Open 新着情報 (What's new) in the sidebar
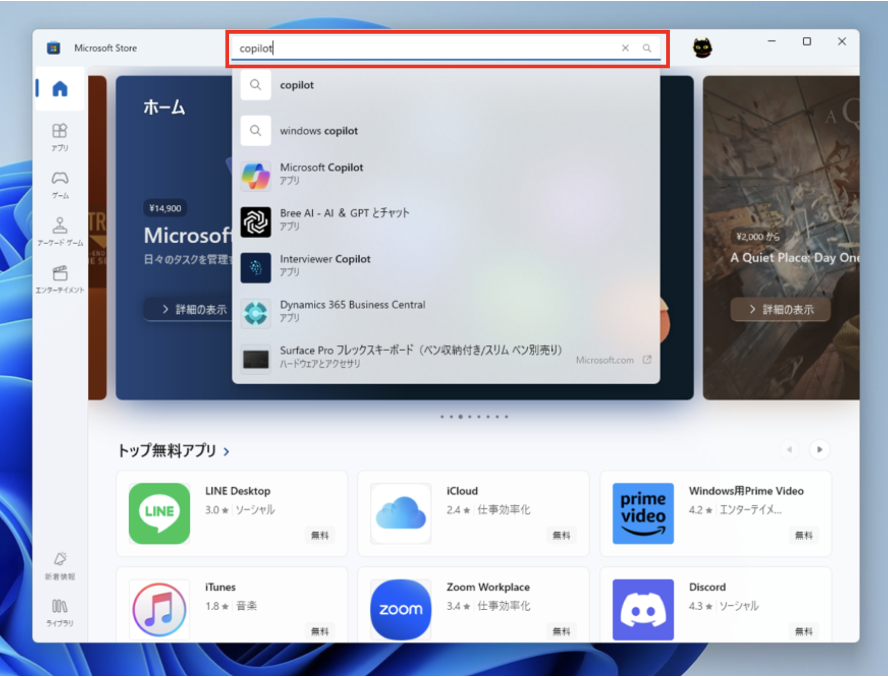This screenshot has height=677, width=888. point(60,566)
